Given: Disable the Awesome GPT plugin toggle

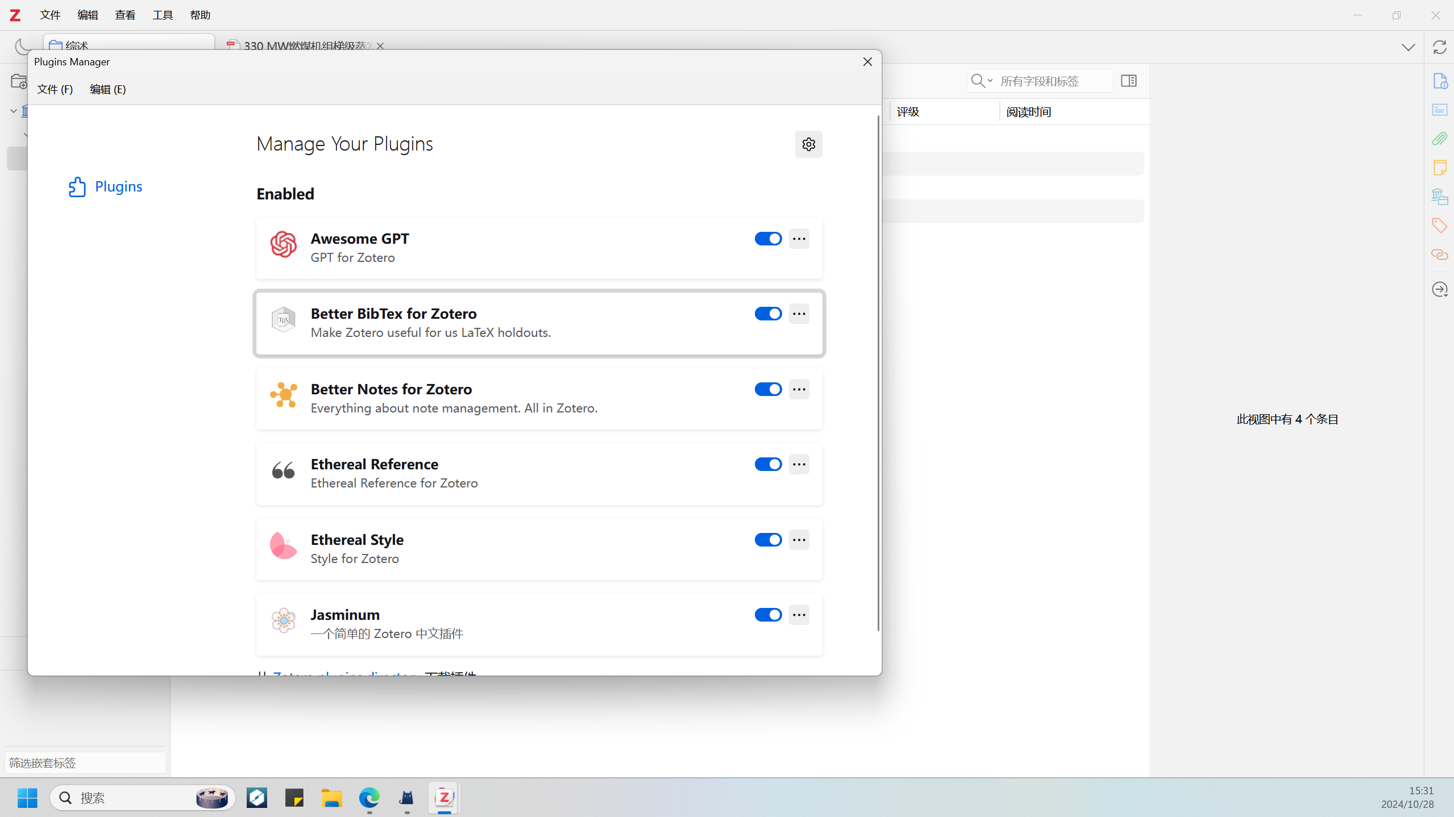Looking at the screenshot, I should 768,239.
